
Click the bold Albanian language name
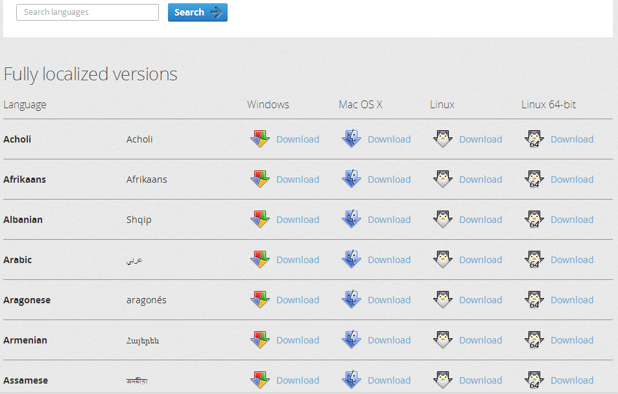click(x=23, y=220)
